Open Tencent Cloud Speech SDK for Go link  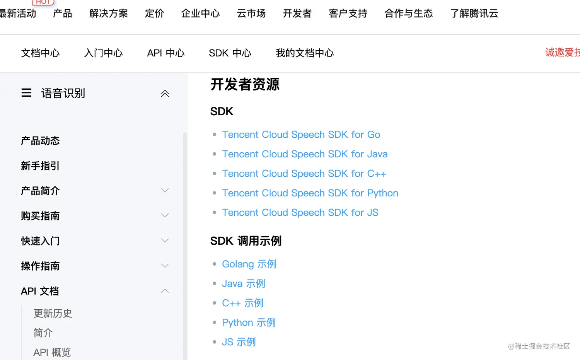tap(301, 135)
